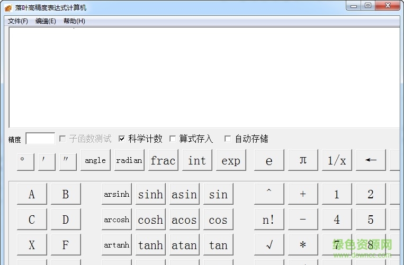
Task: Click variable F button
Action: (x=66, y=244)
